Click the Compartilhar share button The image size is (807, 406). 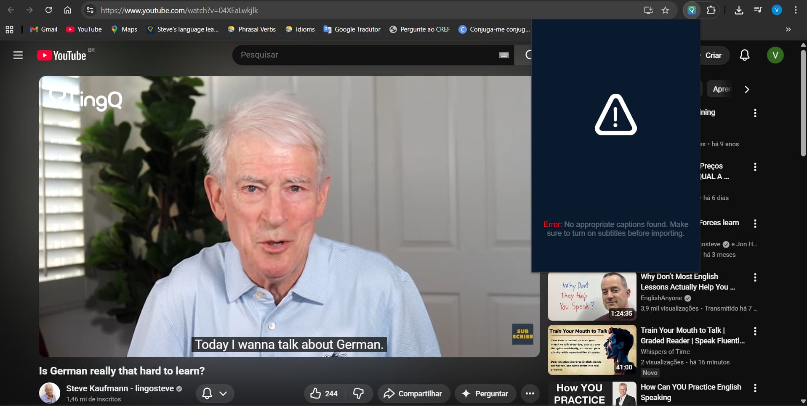(x=413, y=393)
